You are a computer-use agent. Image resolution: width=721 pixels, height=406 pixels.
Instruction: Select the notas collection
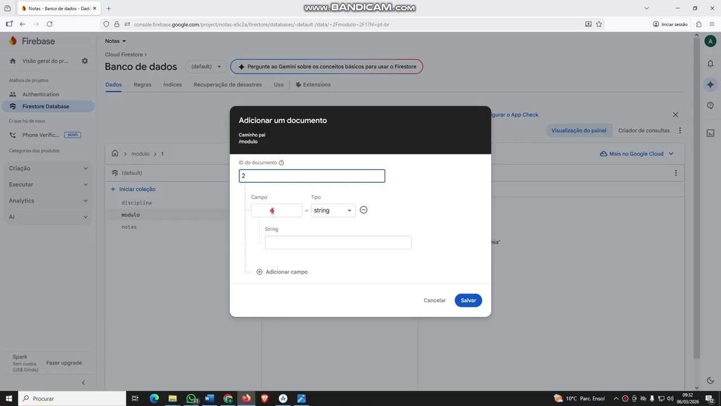129,227
